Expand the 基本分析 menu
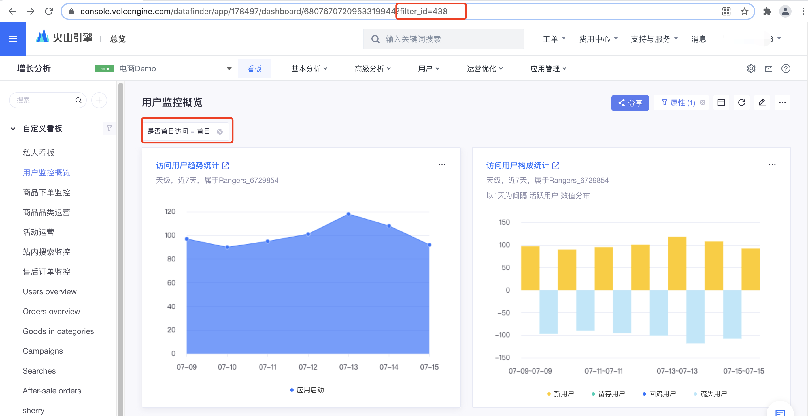 click(x=309, y=68)
